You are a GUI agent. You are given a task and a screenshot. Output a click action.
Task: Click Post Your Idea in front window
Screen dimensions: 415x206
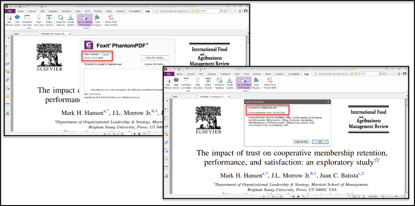[x=198, y=83]
